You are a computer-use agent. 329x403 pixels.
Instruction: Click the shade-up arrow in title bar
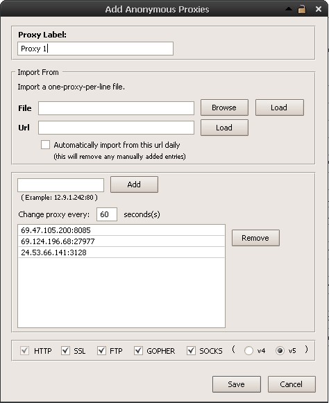point(289,9)
